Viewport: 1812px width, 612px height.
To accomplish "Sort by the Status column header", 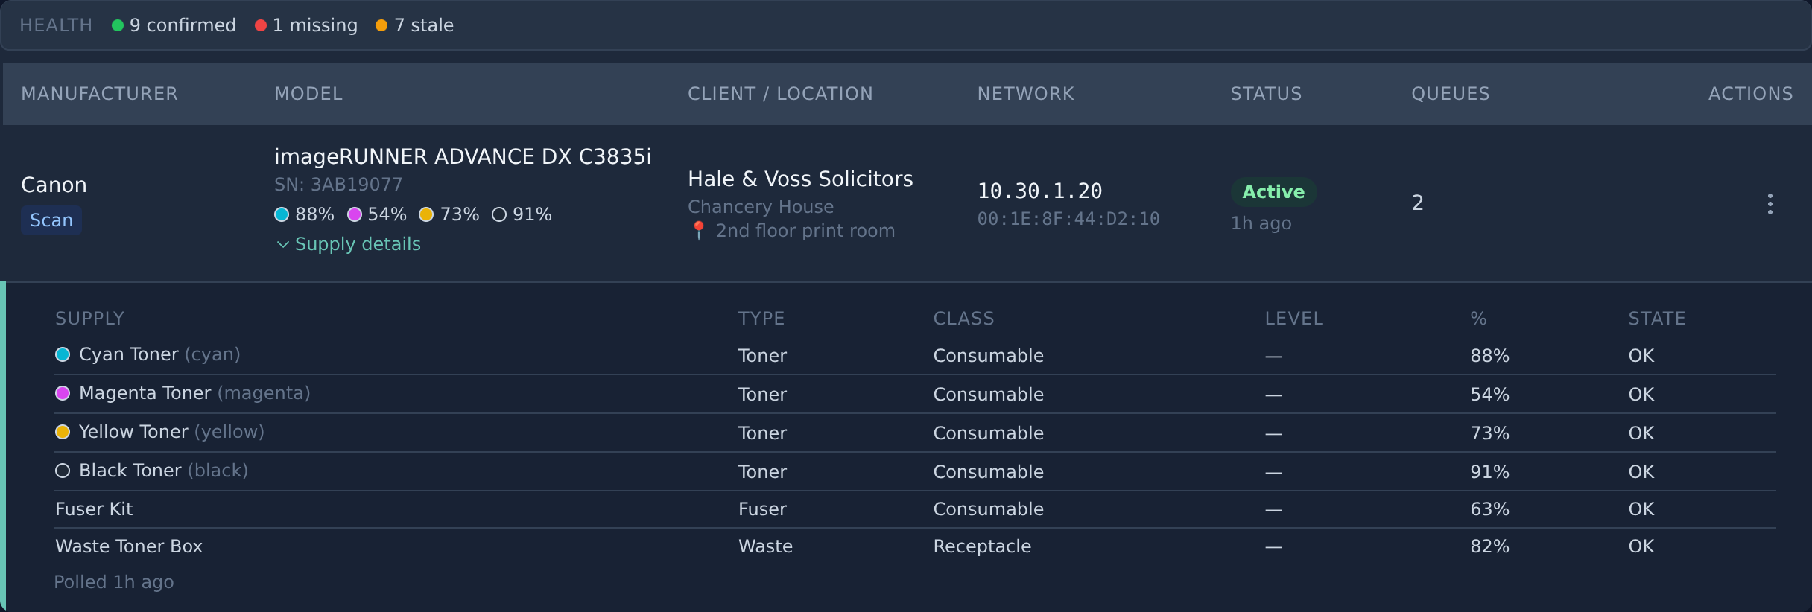I will (x=1266, y=94).
